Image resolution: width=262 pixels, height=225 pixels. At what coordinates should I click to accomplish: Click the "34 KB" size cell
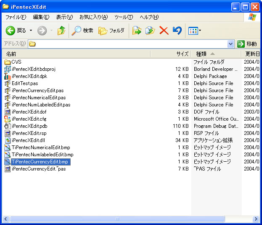(182, 140)
